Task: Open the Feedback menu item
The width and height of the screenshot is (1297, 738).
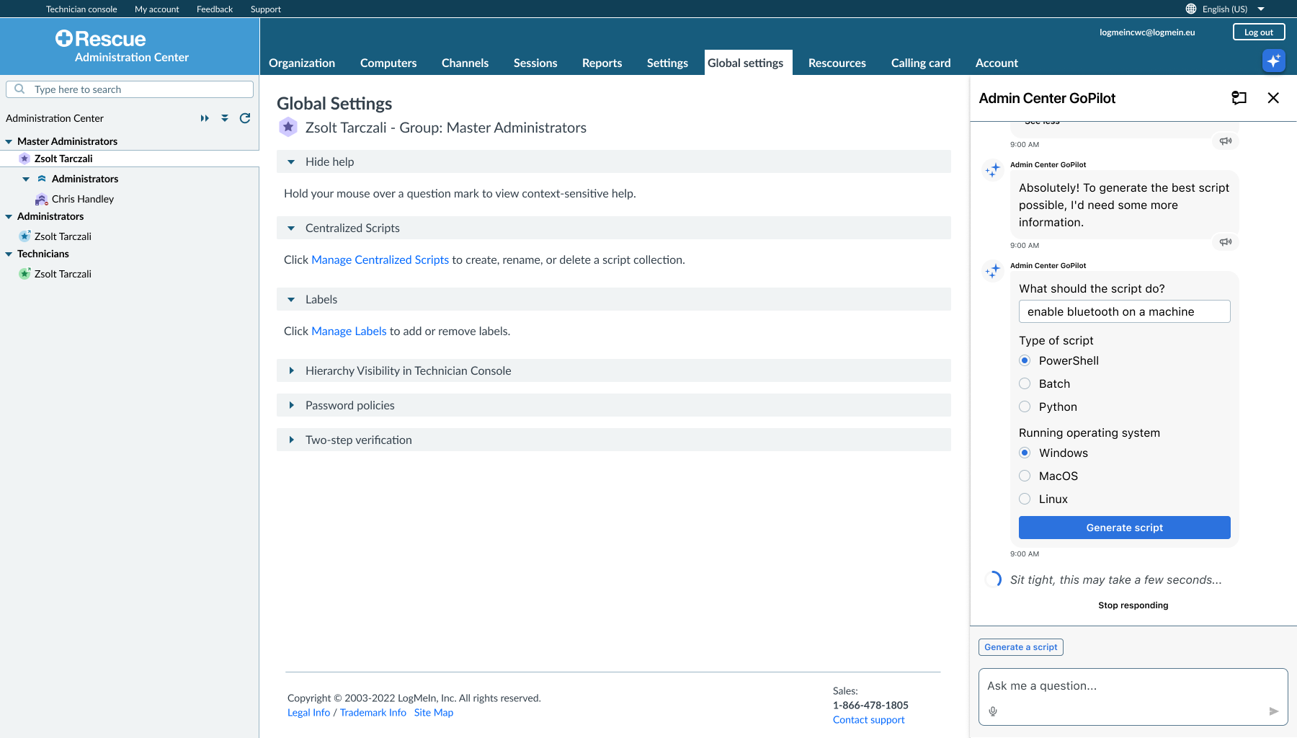Action: pos(215,9)
